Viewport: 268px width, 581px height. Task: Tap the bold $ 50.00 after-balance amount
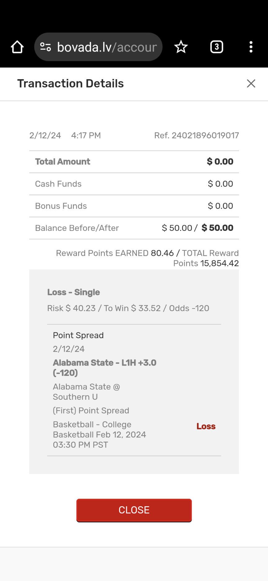[x=217, y=228]
